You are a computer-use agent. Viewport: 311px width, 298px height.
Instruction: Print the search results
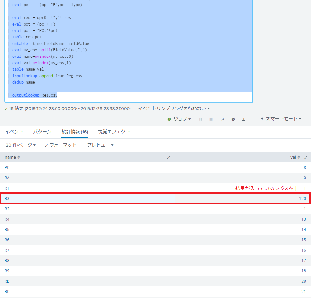click(x=233, y=119)
